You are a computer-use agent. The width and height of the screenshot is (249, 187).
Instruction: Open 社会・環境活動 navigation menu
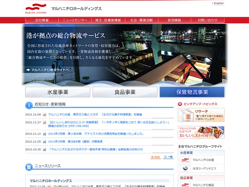tap(142, 20)
